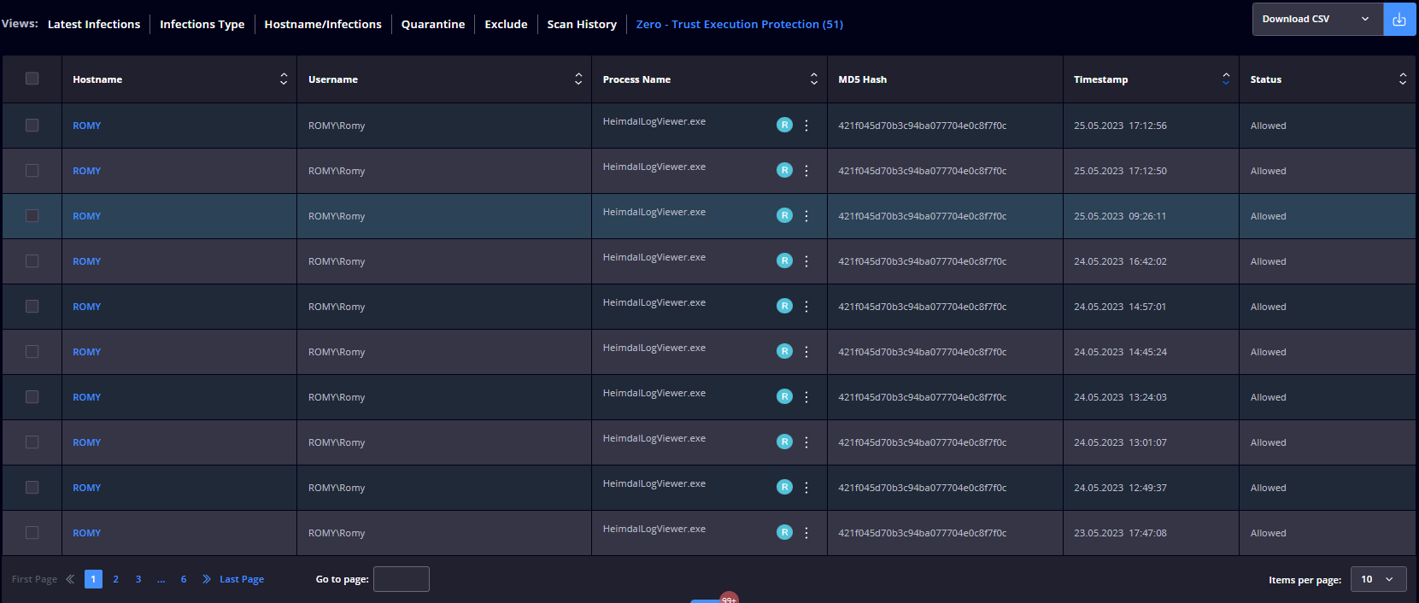Click the previous-page double-chevron arrow
The image size is (1419, 603).
[70, 579]
